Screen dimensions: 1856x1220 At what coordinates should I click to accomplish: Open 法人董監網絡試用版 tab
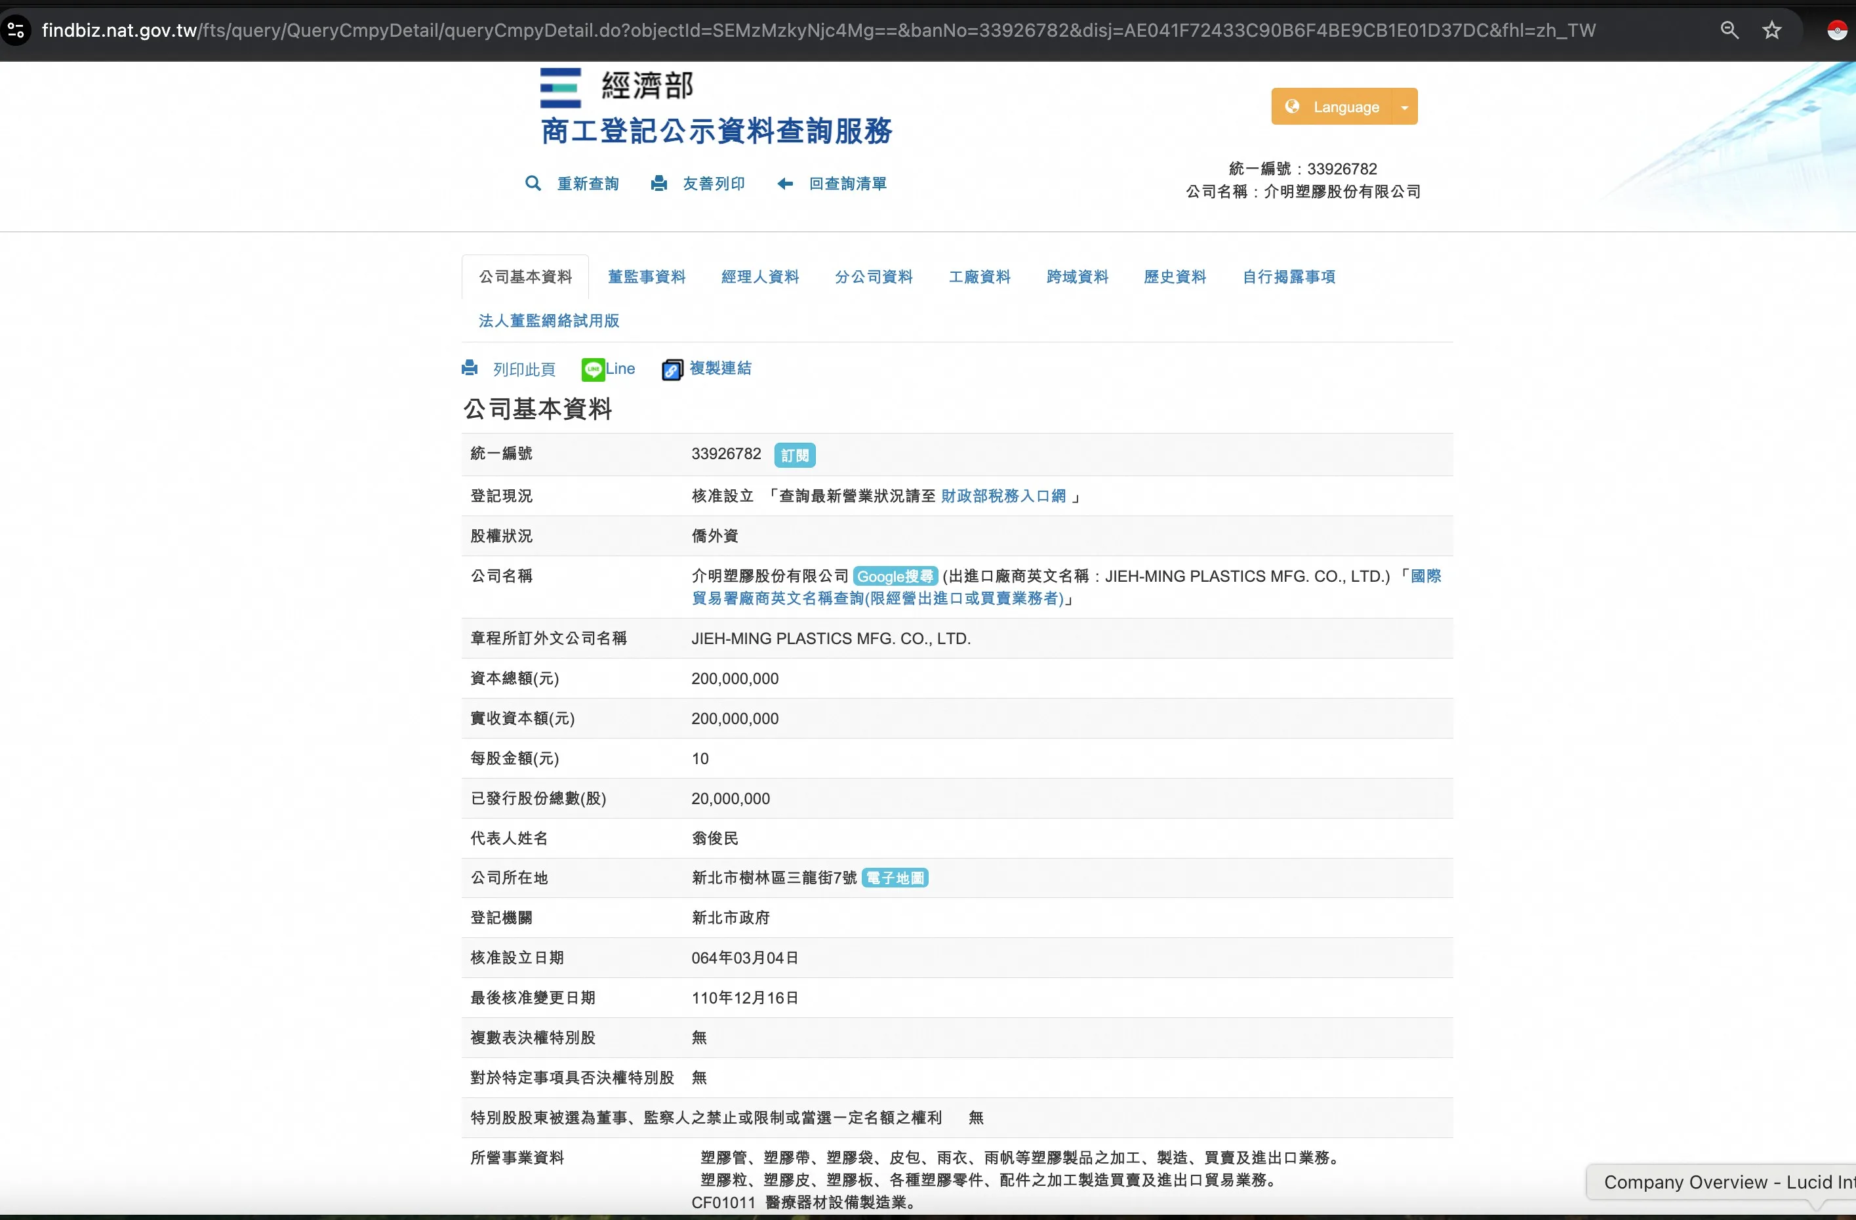[x=548, y=321]
